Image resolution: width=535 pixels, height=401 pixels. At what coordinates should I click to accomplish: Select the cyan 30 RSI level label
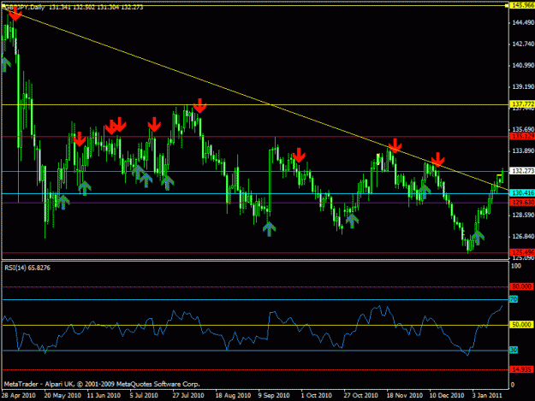[x=514, y=350]
